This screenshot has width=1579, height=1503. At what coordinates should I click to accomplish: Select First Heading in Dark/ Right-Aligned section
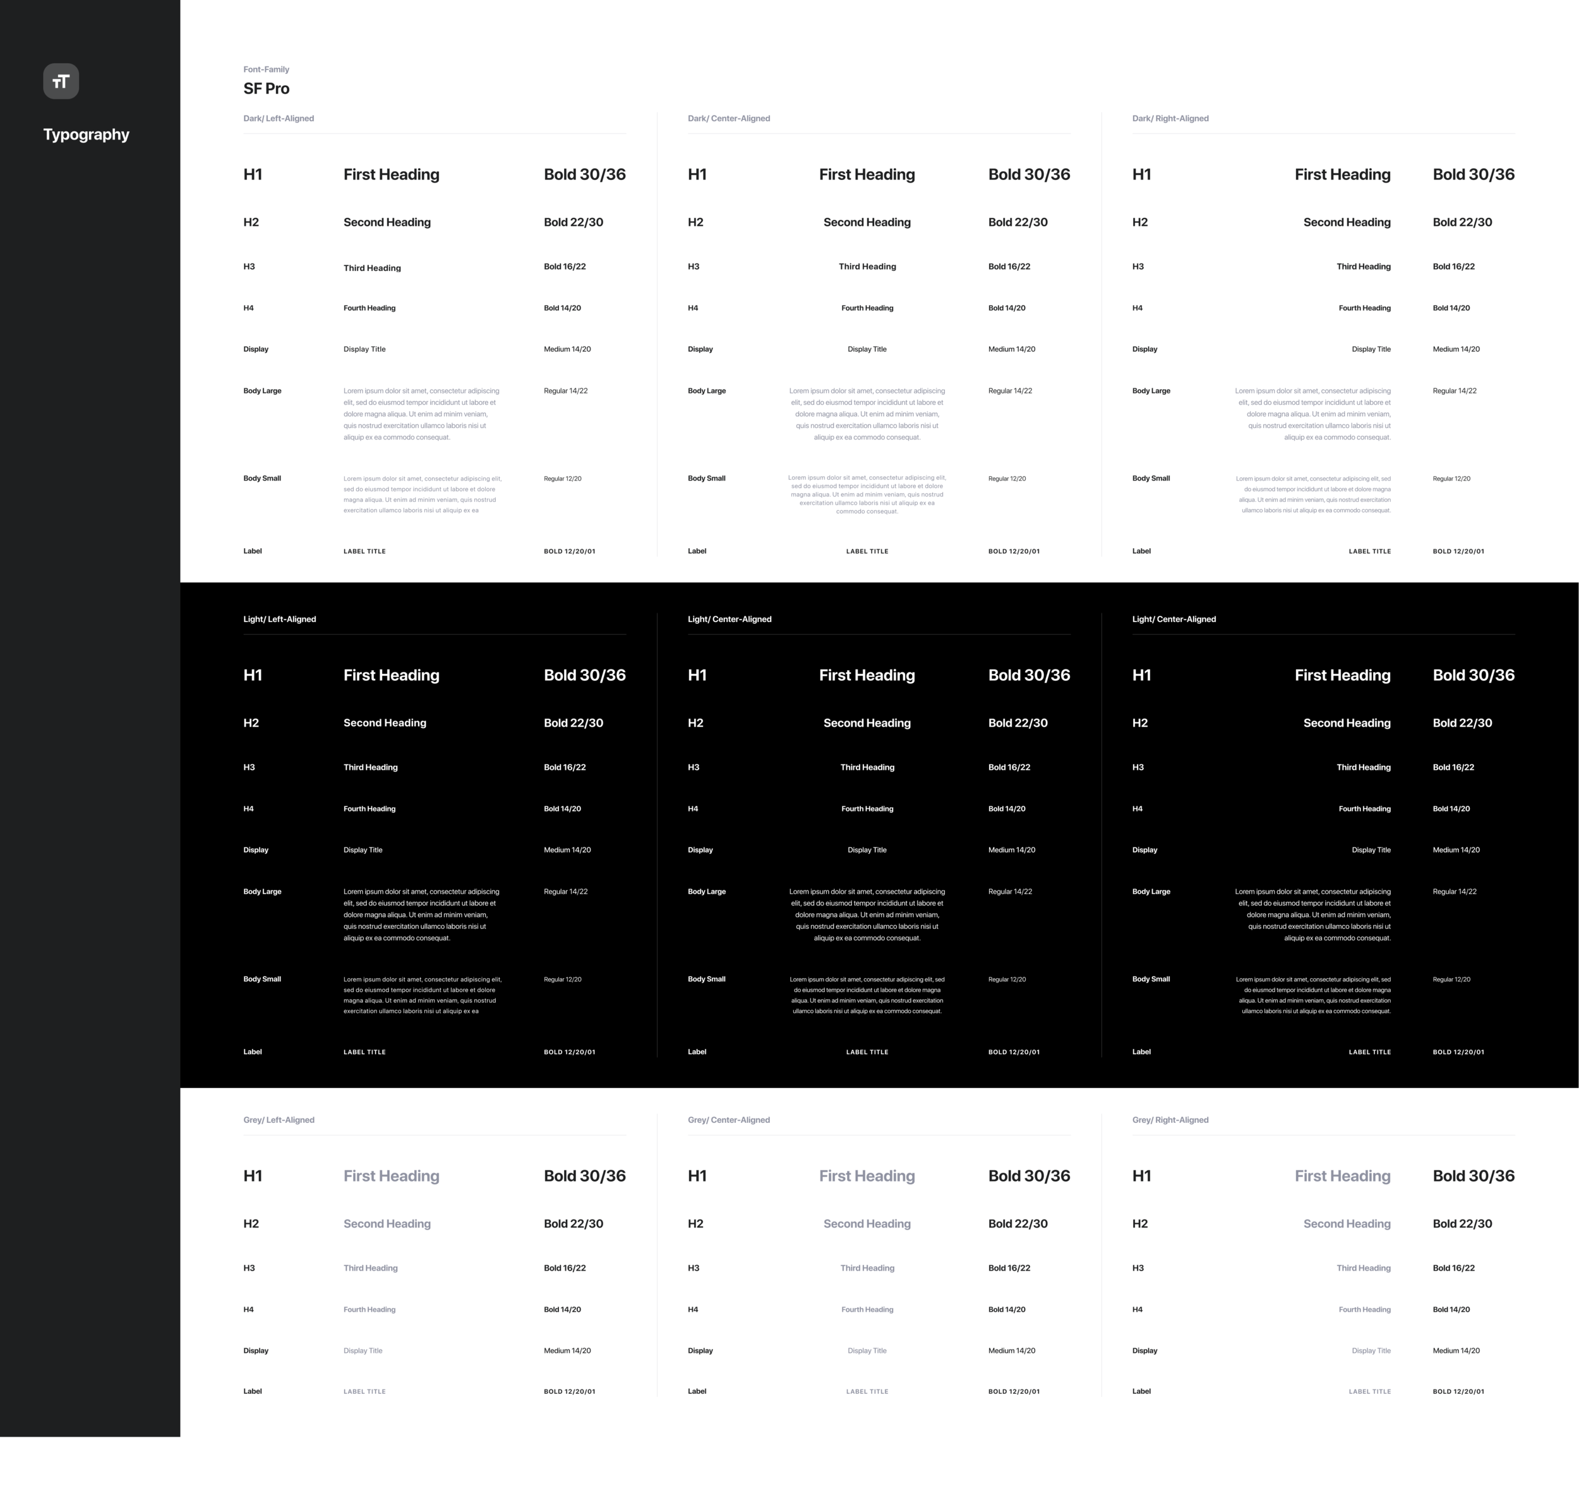[1343, 175]
